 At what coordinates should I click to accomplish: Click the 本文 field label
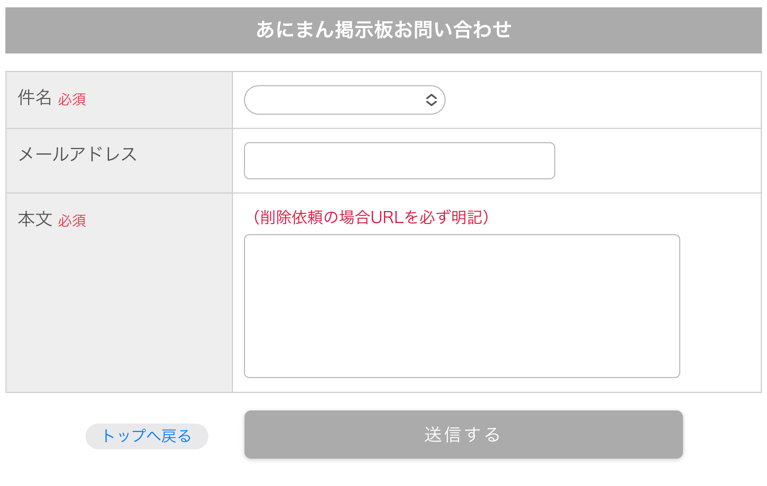(x=35, y=219)
